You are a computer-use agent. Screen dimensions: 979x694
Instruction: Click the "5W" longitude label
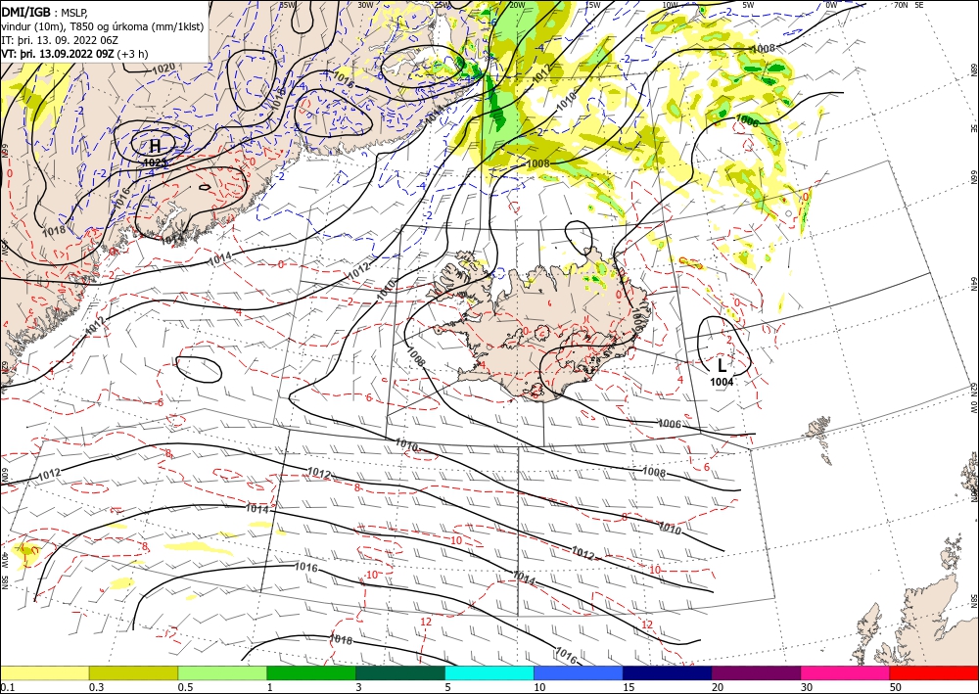point(749,5)
